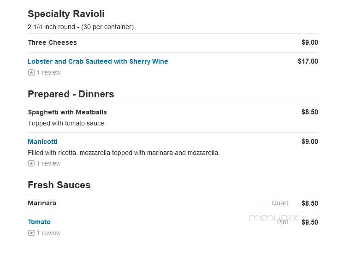
Task: Click the Fresh Sauces section heading
Action: coord(59,185)
